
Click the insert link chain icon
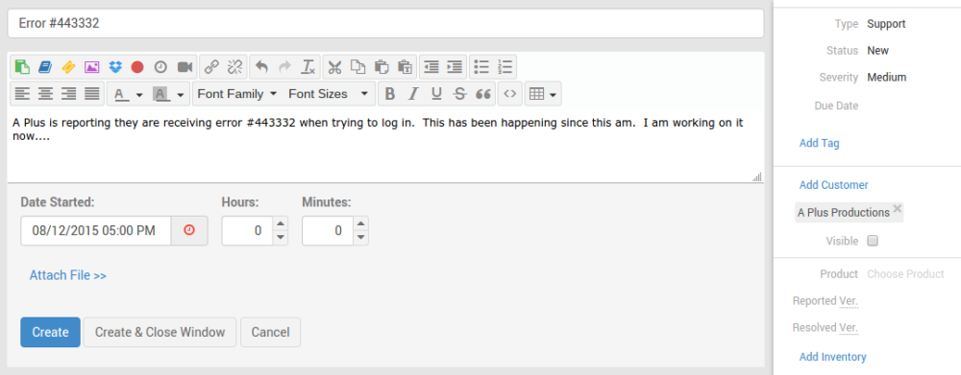pos(211,67)
